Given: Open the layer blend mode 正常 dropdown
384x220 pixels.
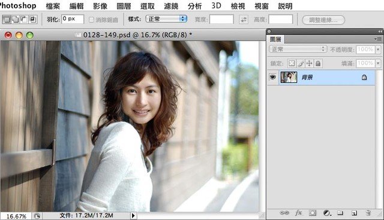Looking at the screenshot, I should (298, 49).
